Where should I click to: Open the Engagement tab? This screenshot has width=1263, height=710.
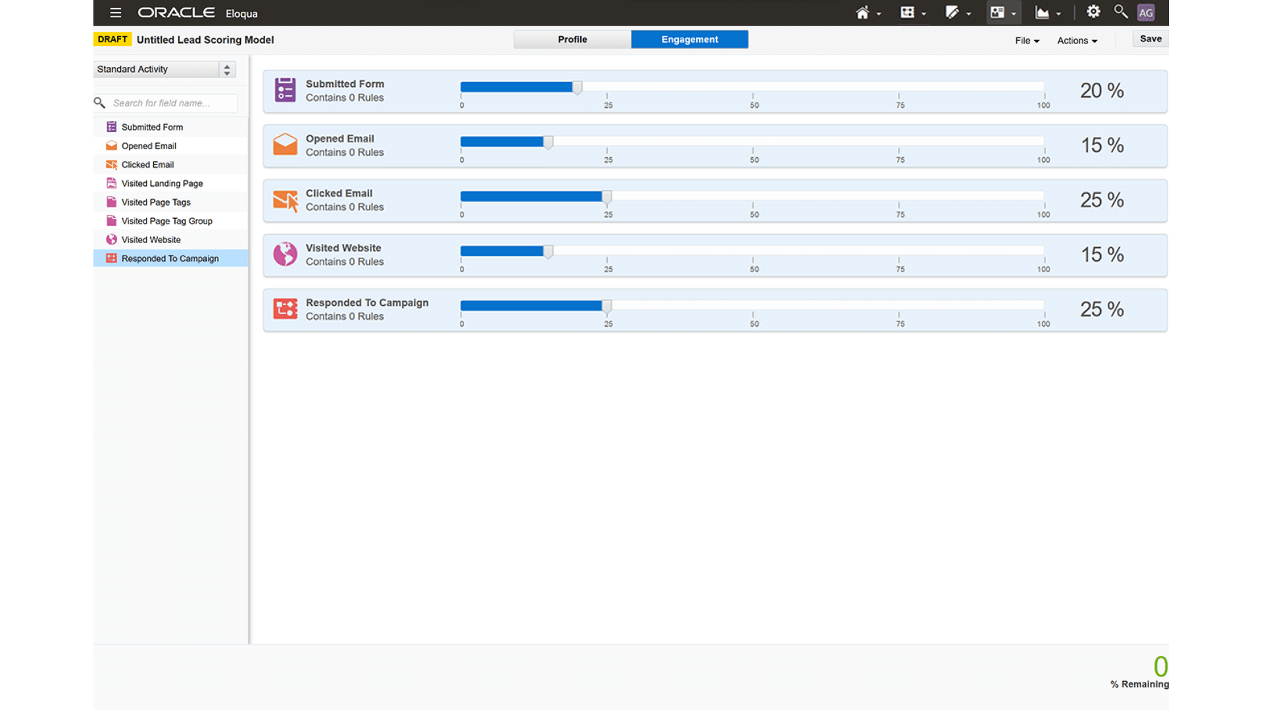[689, 39]
